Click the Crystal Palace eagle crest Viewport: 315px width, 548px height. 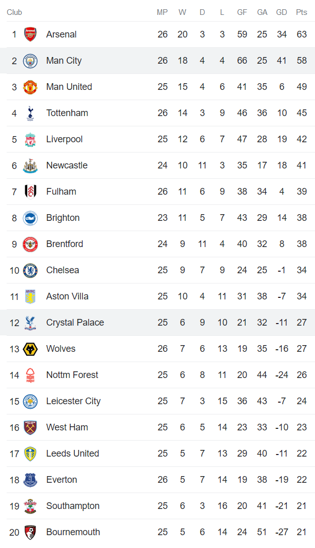[30, 323]
